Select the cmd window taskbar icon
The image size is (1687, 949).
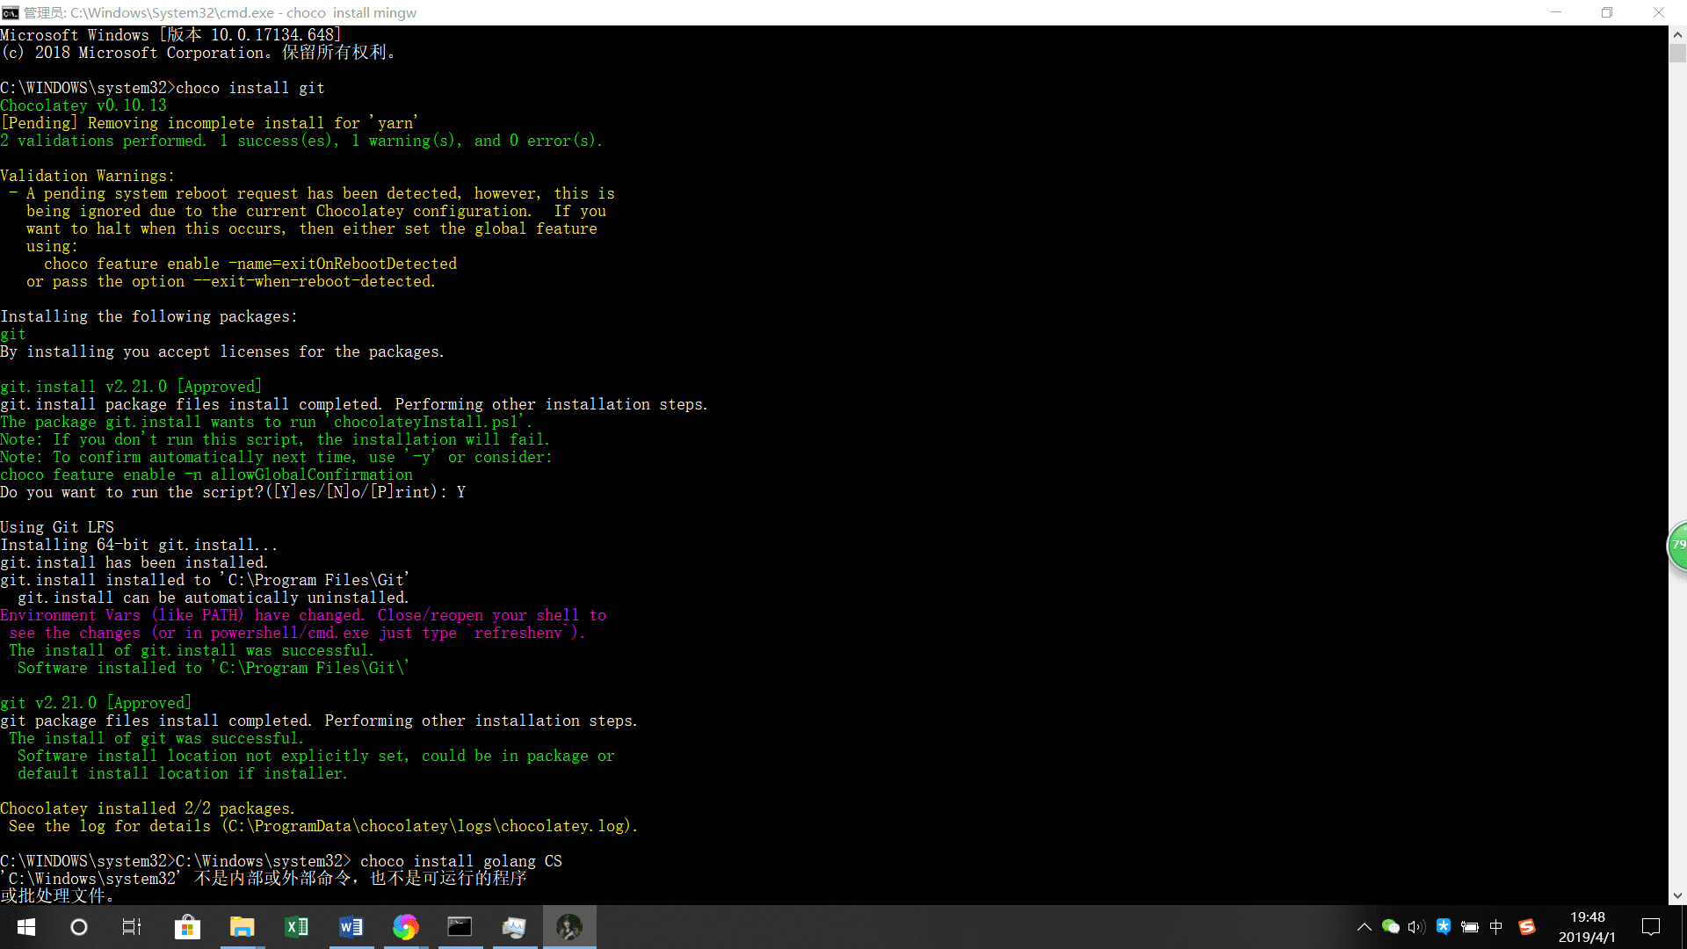(460, 927)
